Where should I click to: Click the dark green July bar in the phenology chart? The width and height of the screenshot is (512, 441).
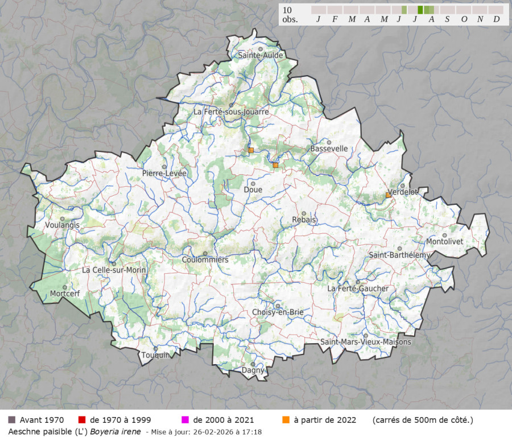coord(420,10)
